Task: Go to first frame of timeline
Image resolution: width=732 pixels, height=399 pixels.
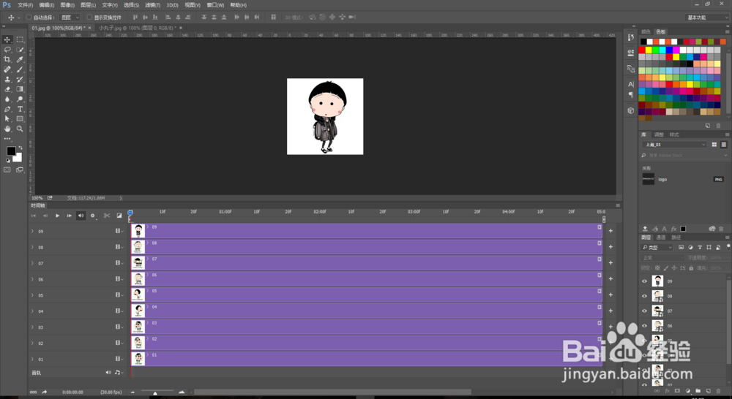Action: (x=34, y=216)
